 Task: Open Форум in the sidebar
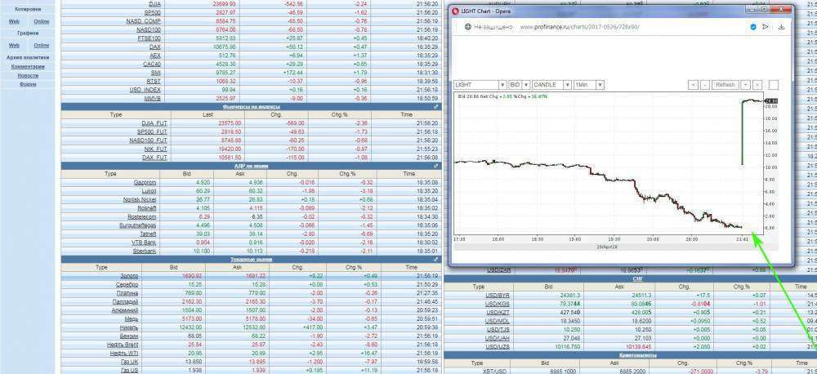coord(28,84)
